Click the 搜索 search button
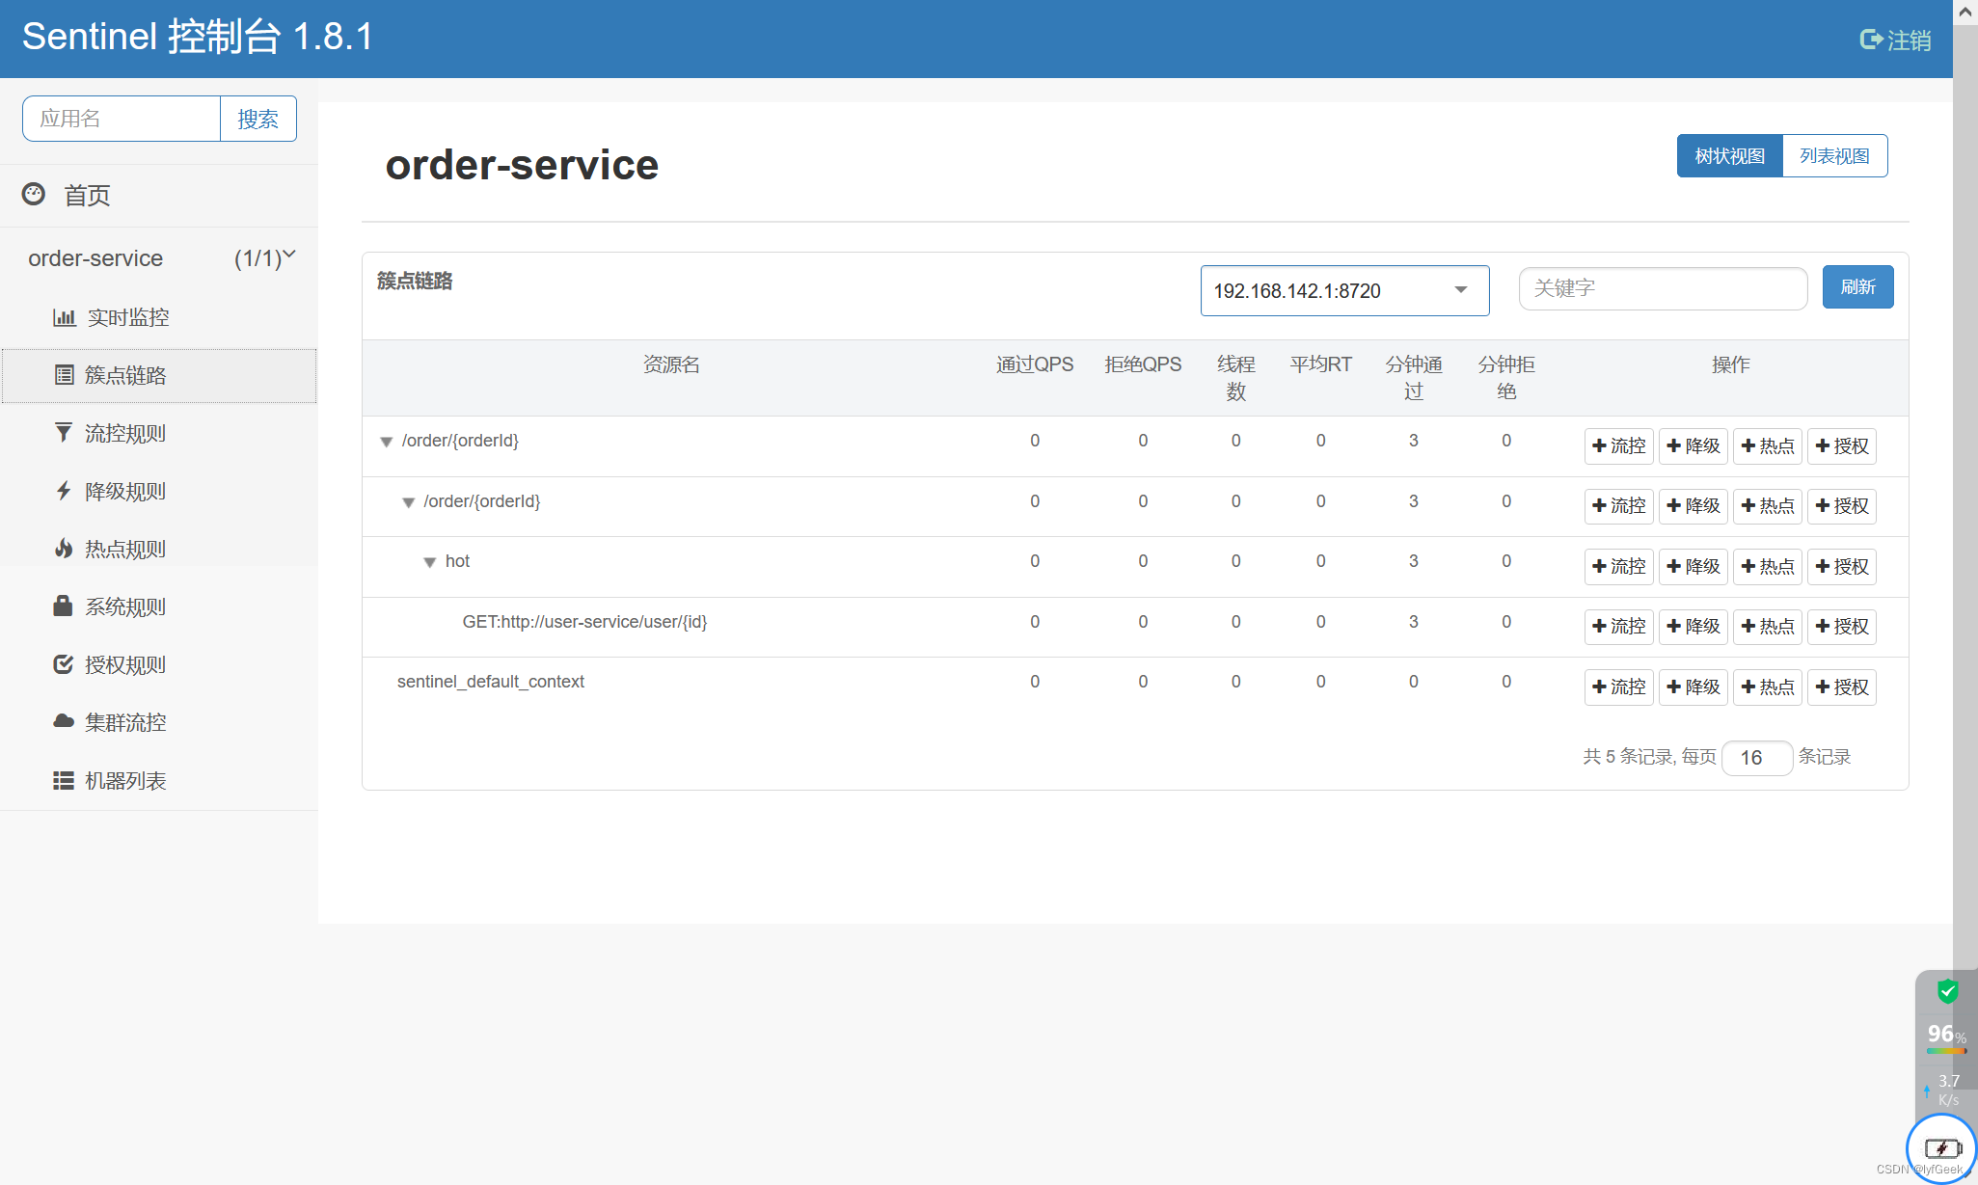Viewport: 1978px width, 1185px height. 257,119
